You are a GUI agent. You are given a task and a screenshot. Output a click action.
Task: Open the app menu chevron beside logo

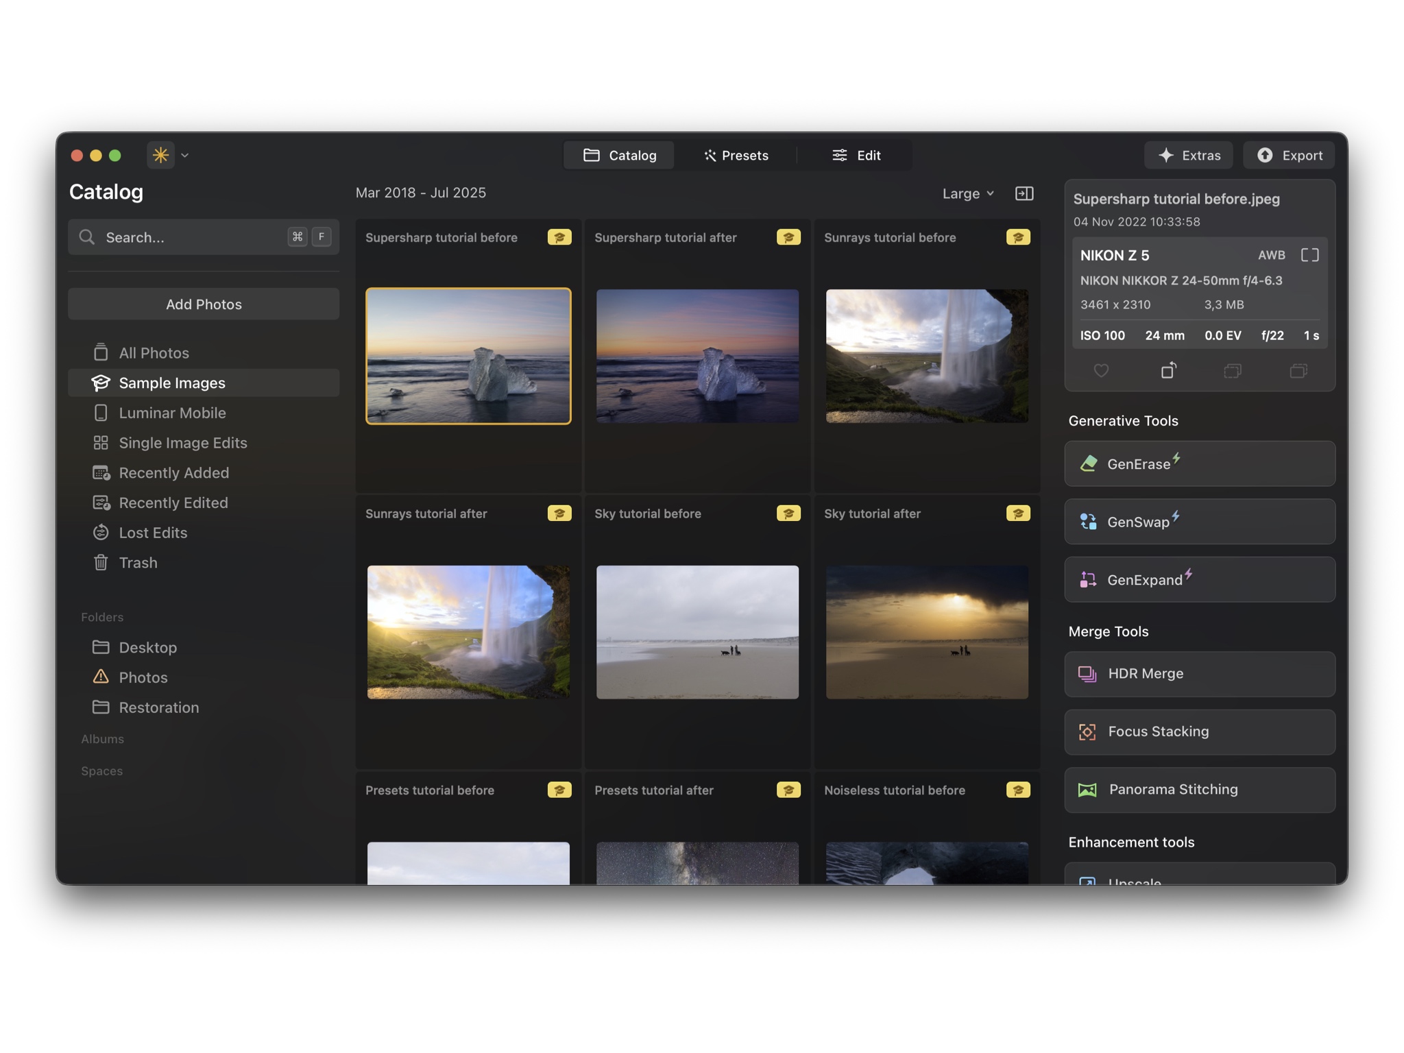[x=185, y=156]
